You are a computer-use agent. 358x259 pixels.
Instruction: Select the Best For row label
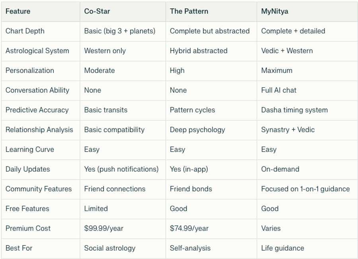tap(19, 248)
